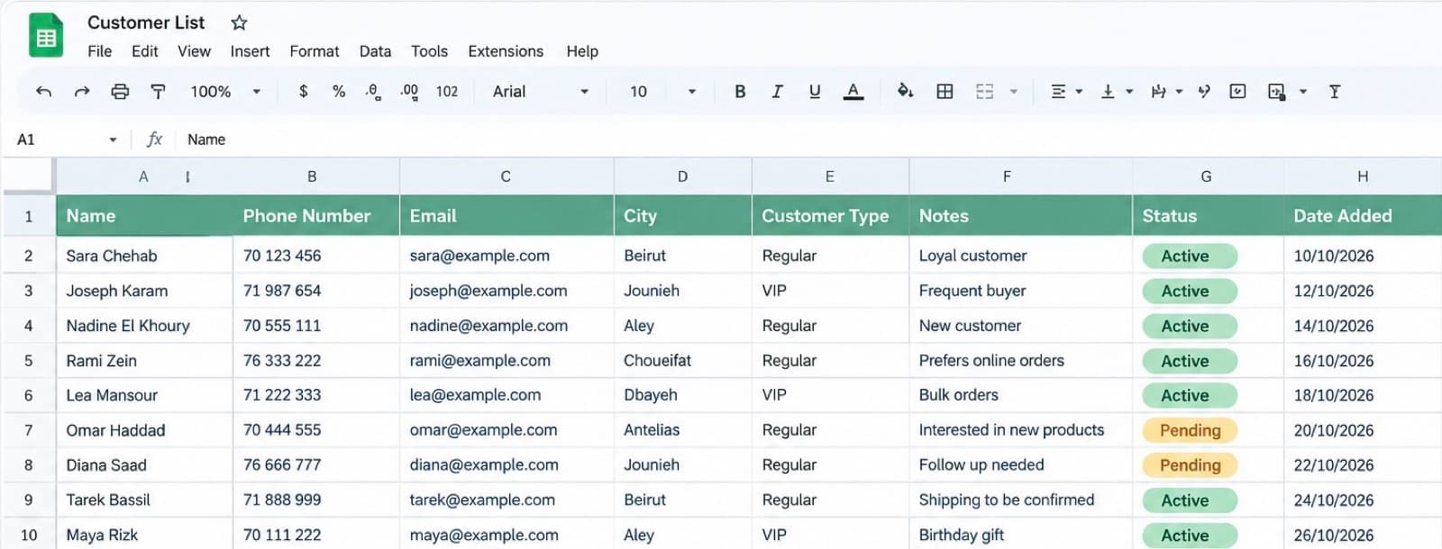Click the Customer Type header cell
This screenshot has height=549, width=1442.
pyautogui.click(x=831, y=216)
